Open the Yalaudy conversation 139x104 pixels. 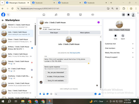(x=17, y=63)
